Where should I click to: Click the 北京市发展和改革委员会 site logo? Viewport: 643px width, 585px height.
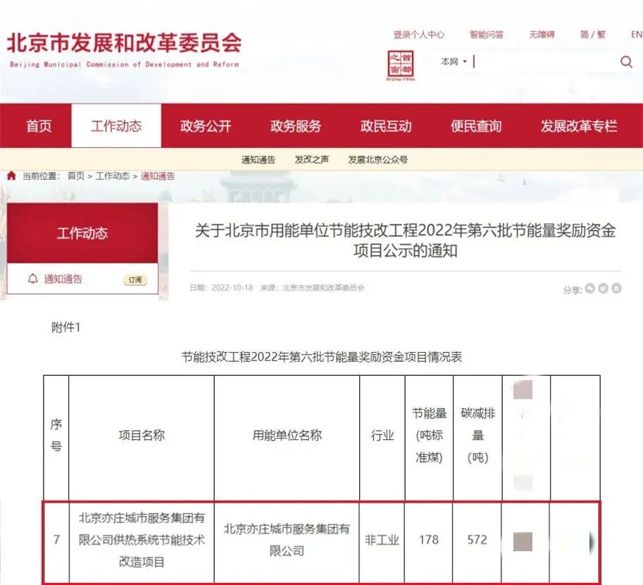(x=124, y=49)
